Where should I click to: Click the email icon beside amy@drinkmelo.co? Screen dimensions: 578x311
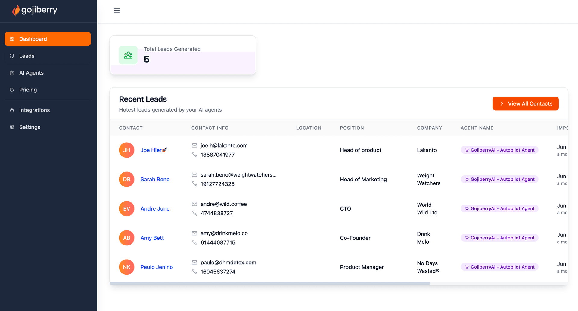[194, 233]
